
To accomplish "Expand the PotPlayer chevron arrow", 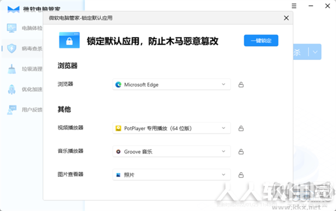I will [223, 128].
